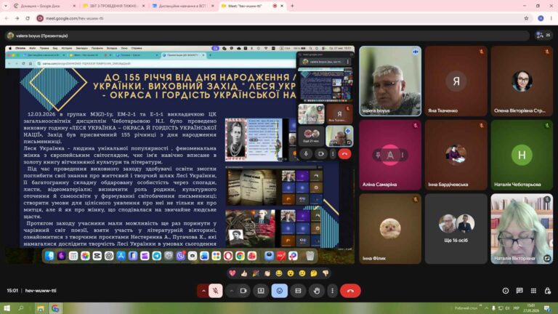Open the More options three-dot menu
This screenshot has width=558, height=314.
tap(332, 291)
